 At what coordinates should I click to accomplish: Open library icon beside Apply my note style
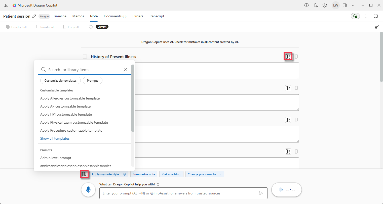point(84,174)
